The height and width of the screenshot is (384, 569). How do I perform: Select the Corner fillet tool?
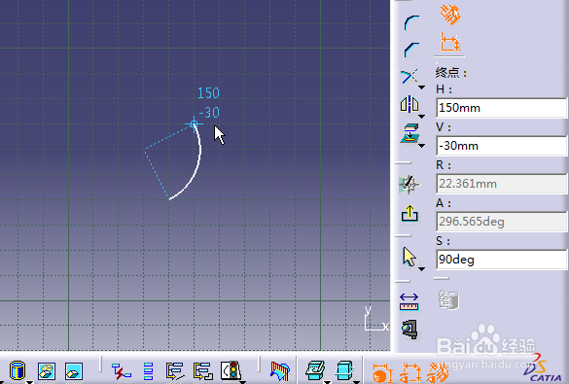pyautogui.click(x=412, y=23)
